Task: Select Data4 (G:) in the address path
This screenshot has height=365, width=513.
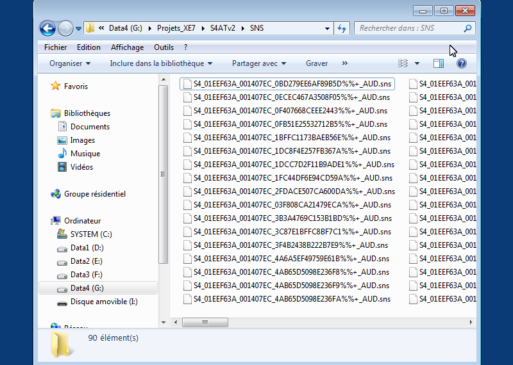Action: pos(126,28)
